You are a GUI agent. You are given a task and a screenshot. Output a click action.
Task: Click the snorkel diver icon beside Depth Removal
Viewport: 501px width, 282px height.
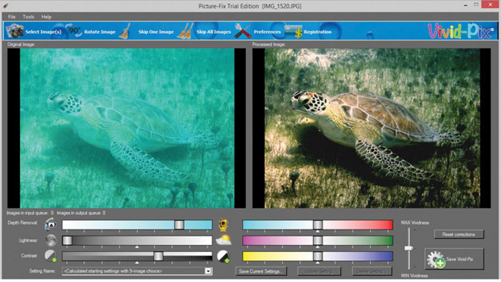pyautogui.click(x=50, y=225)
